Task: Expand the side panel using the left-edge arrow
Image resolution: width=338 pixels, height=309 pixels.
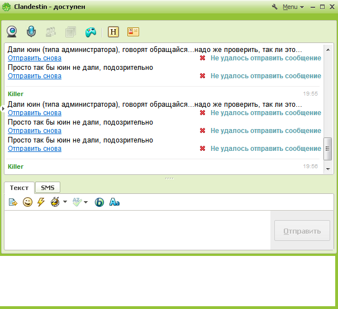Action: point(3,108)
